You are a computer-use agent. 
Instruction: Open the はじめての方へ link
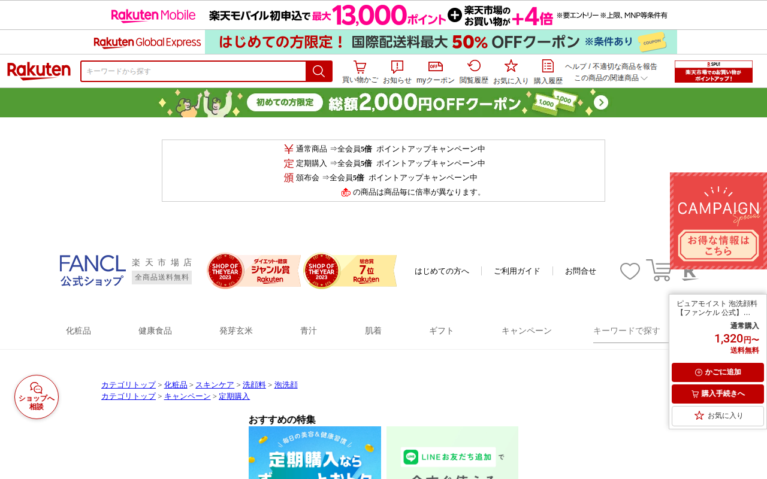tap(442, 271)
